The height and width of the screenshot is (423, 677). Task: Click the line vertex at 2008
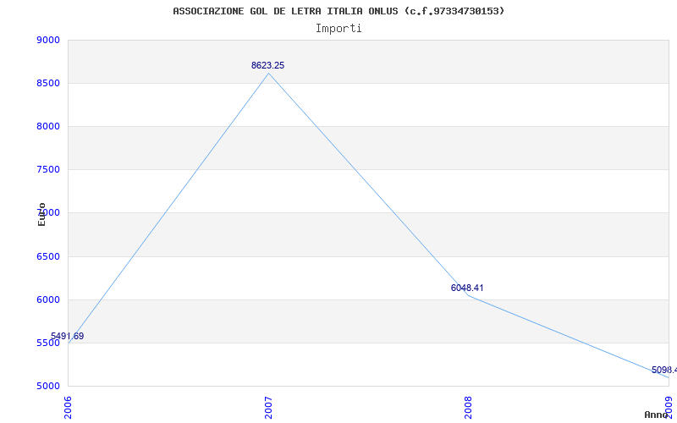469,295
